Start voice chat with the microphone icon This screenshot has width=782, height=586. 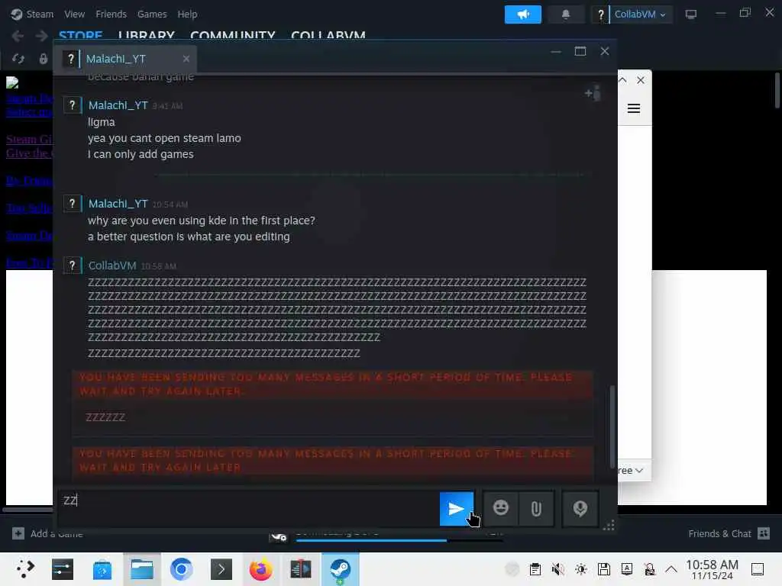click(580, 509)
